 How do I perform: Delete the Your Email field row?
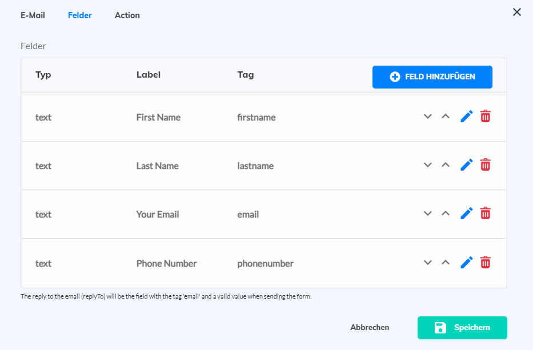pyautogui.click(x=485, y=214)
